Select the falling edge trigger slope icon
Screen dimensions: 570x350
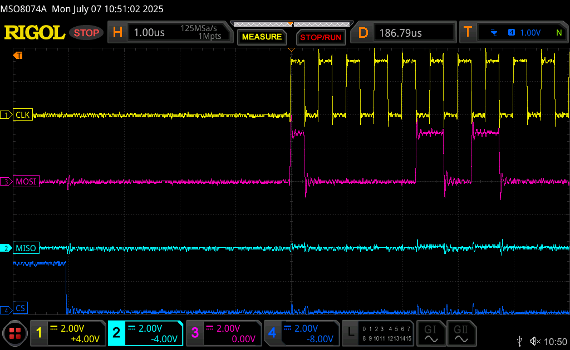click(x=494, y=33)
